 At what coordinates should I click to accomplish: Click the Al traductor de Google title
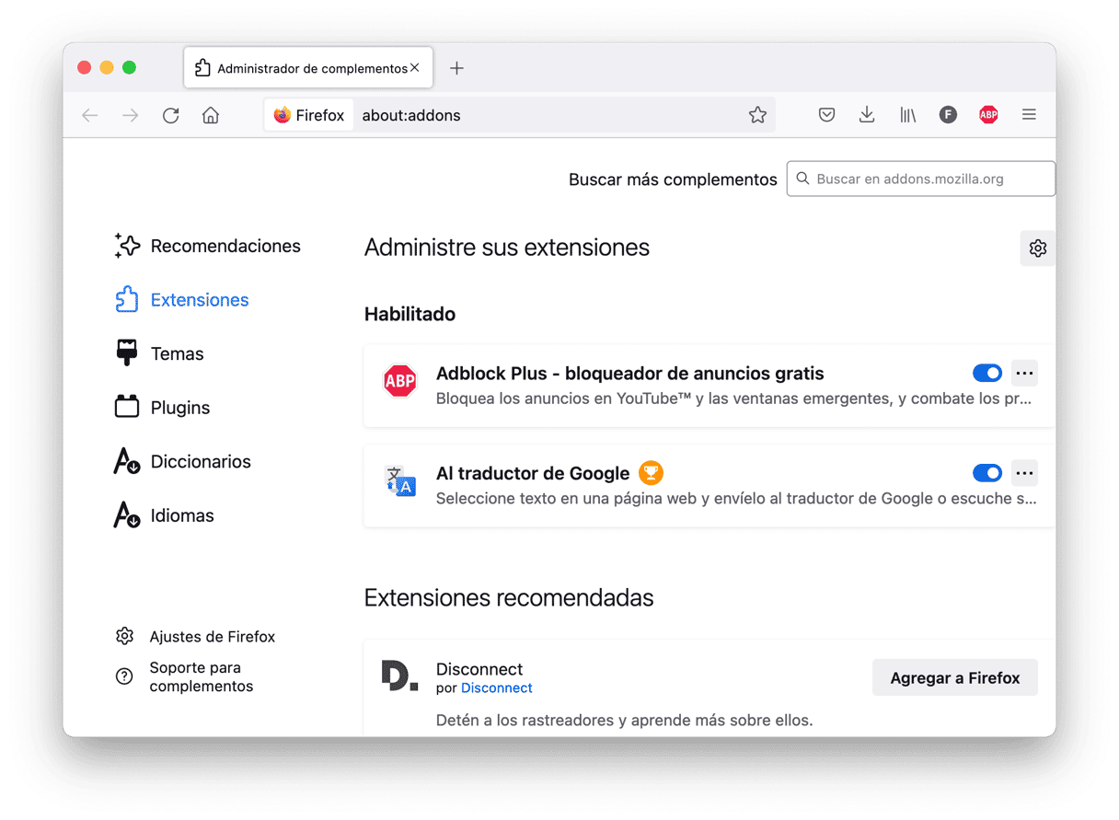click(533, 474)
